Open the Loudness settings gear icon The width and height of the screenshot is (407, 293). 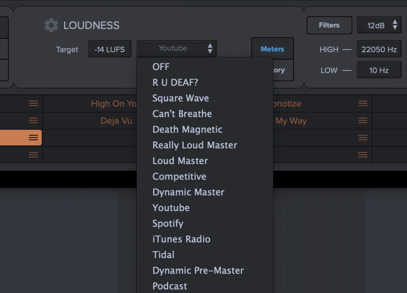point(51,26)
